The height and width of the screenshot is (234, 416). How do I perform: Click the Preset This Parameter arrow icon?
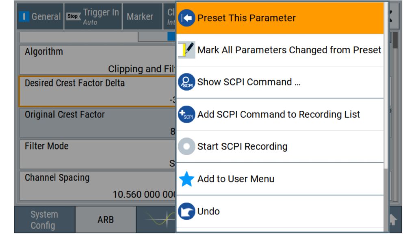[x=186, y=18]
